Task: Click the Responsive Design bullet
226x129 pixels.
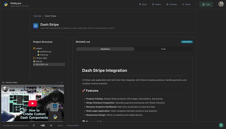Action: click(114, 115)
